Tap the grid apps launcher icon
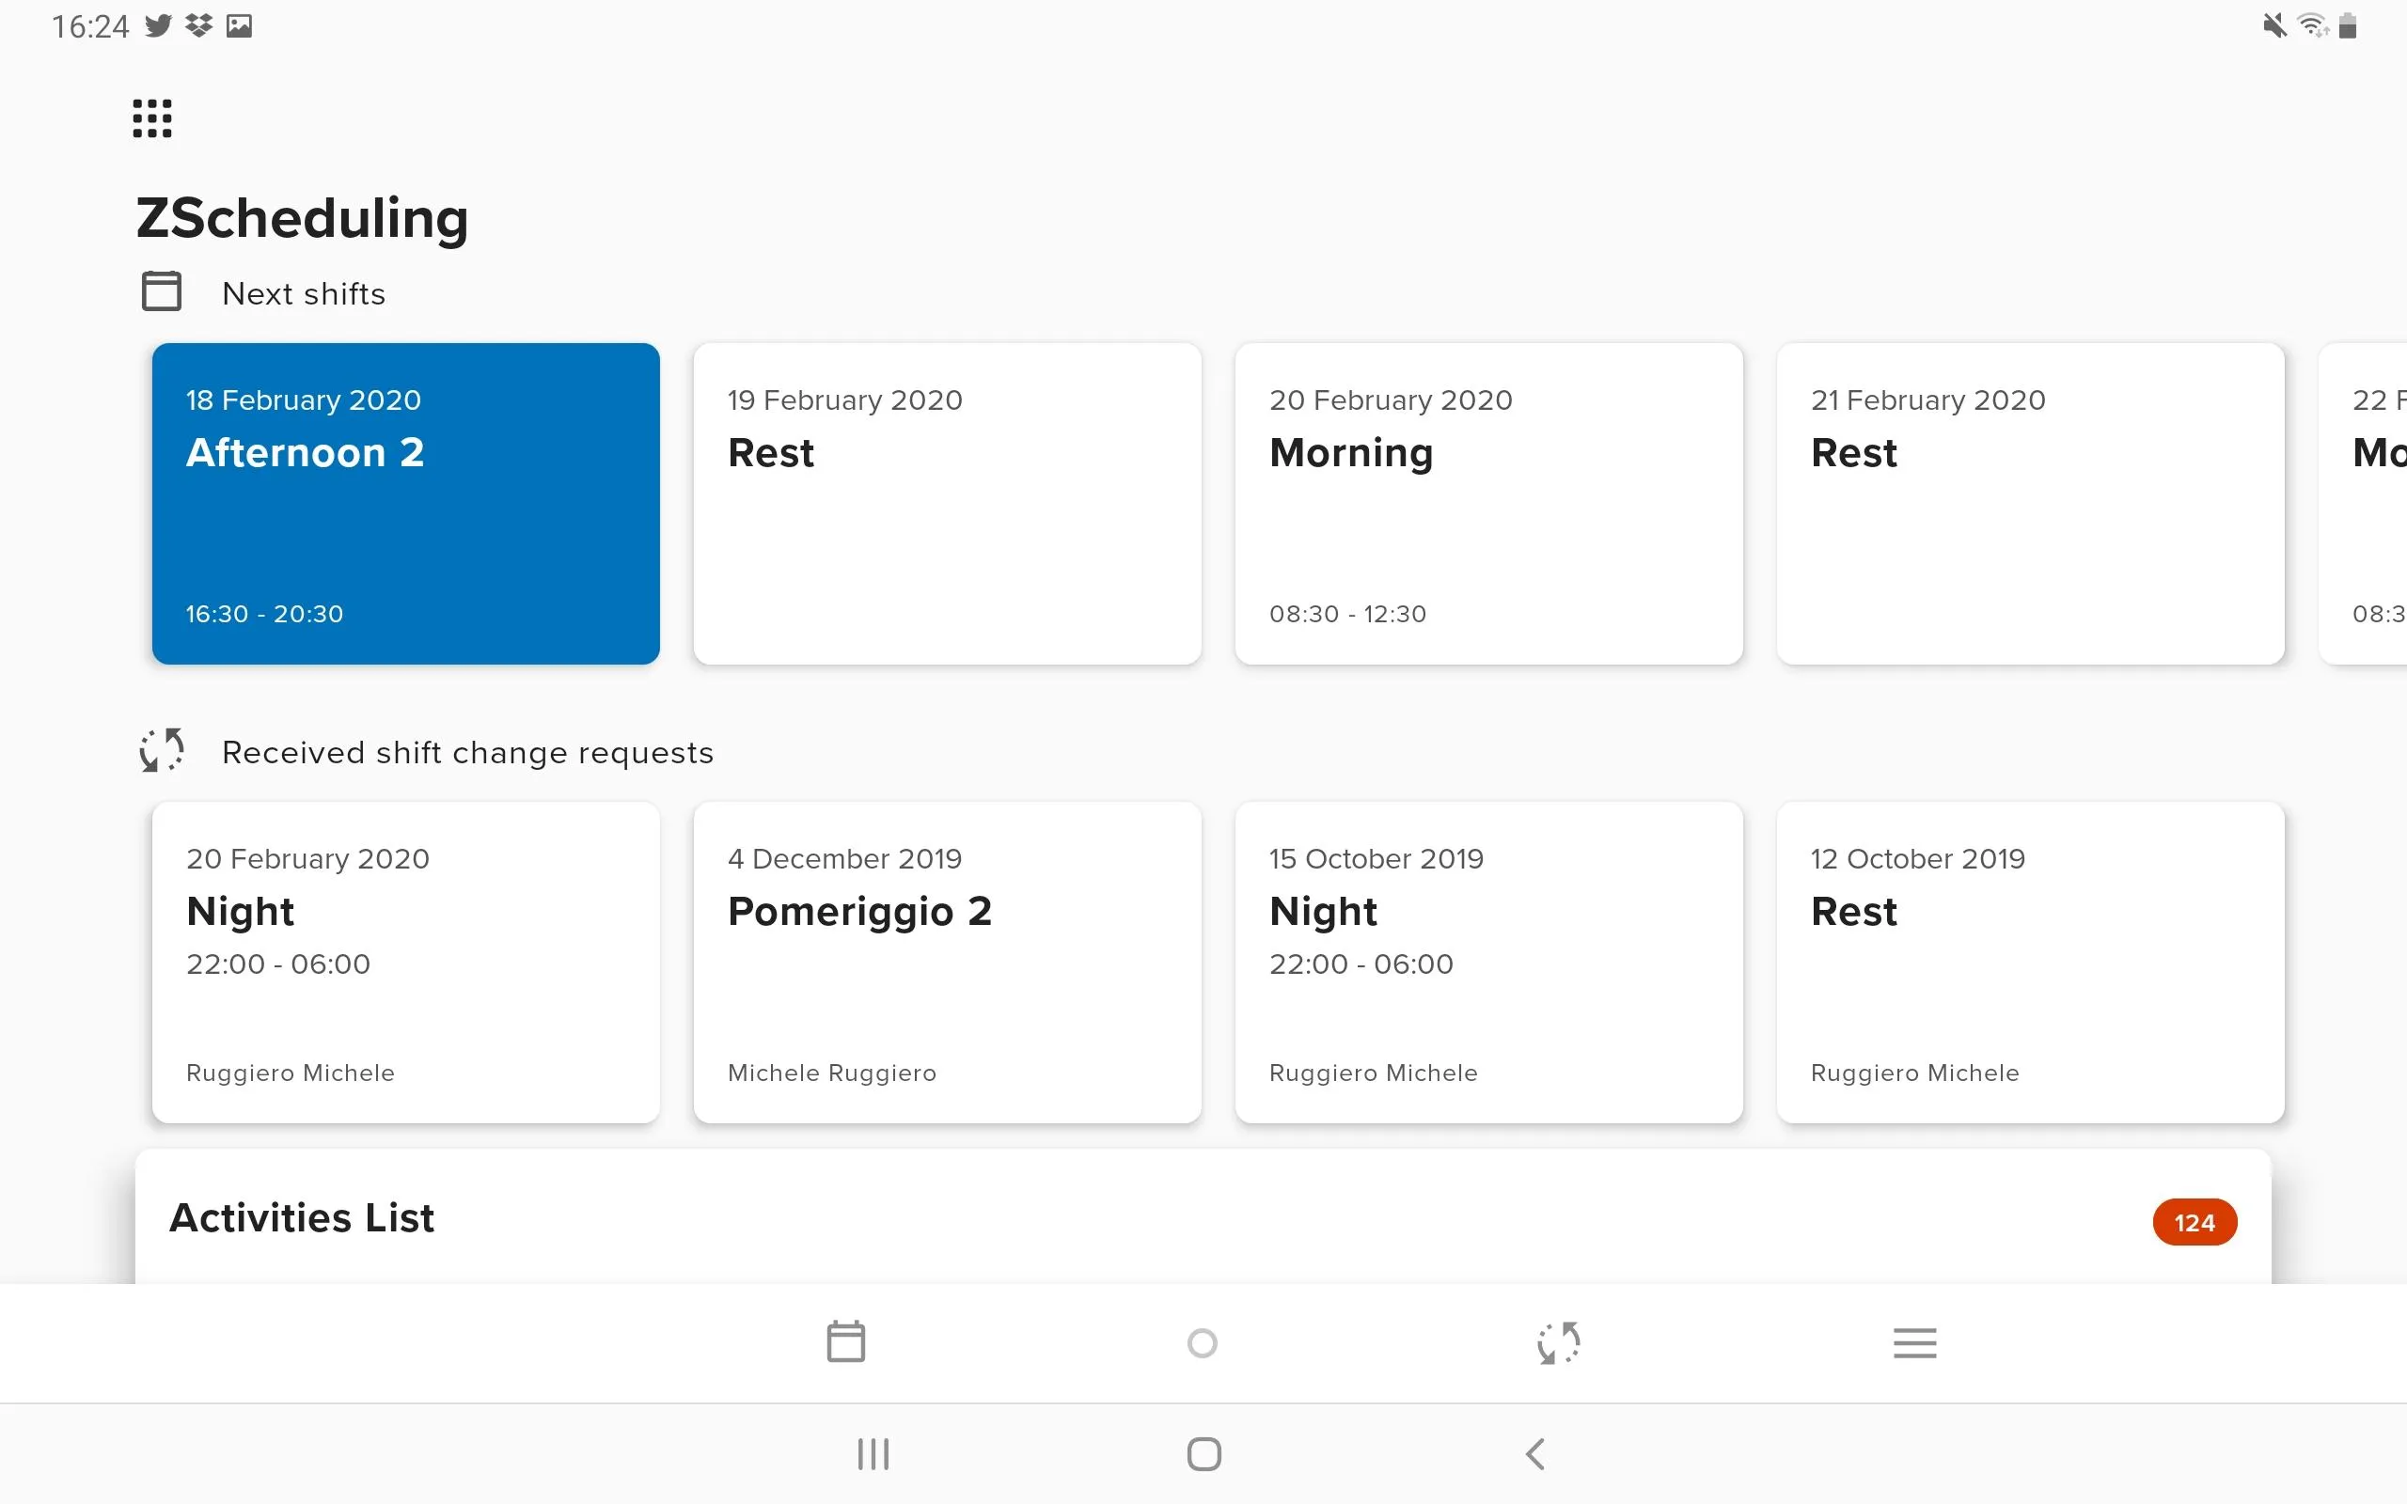The image size is (2407, 1504). [152, 117]
